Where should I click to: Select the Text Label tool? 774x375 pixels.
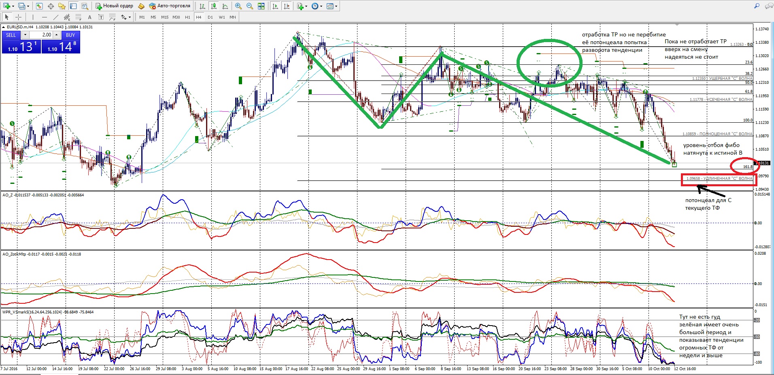coord(101,17)
